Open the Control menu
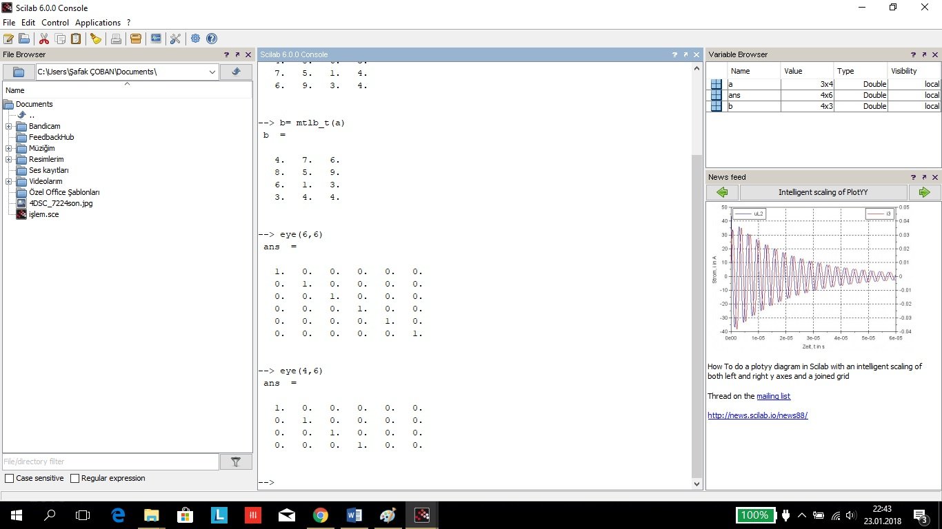This screenshot has height=529, width=942. 55,23
